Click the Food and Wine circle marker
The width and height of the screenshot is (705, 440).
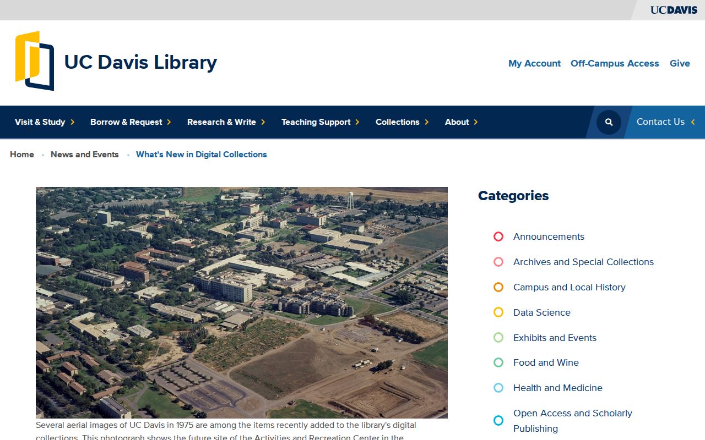pyautogui.click(x=498, y=362)
